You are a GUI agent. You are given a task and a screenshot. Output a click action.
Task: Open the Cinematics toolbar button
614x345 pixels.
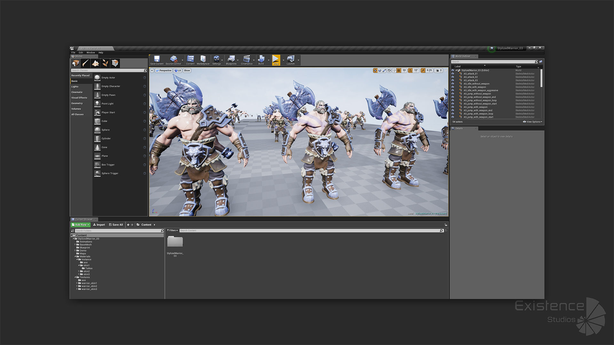point(247,60)
